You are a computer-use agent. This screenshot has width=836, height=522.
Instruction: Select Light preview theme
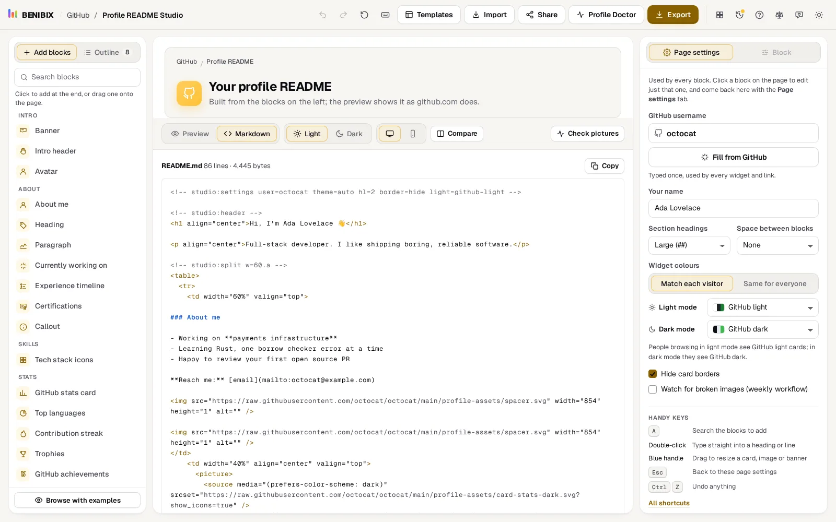point(307,134)
